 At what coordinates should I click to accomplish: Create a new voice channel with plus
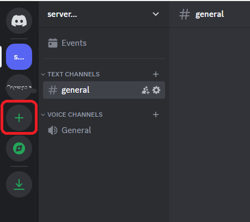pos(156,115)
